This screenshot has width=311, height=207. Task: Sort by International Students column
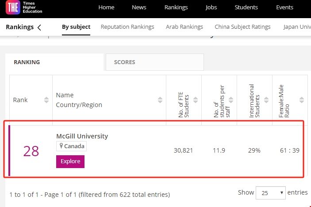(266, 100)
